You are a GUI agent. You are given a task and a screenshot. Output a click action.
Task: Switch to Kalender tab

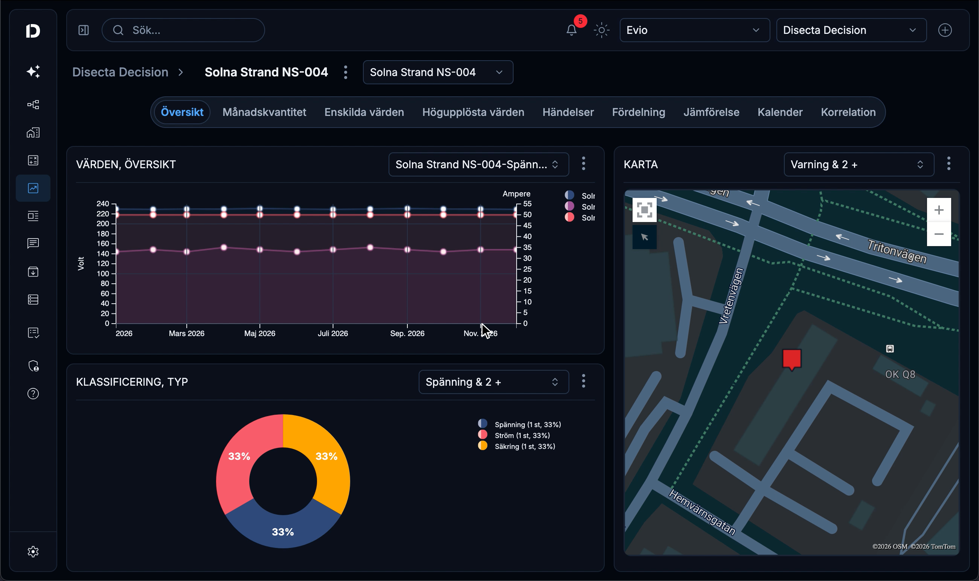click(x=780, y=113)
